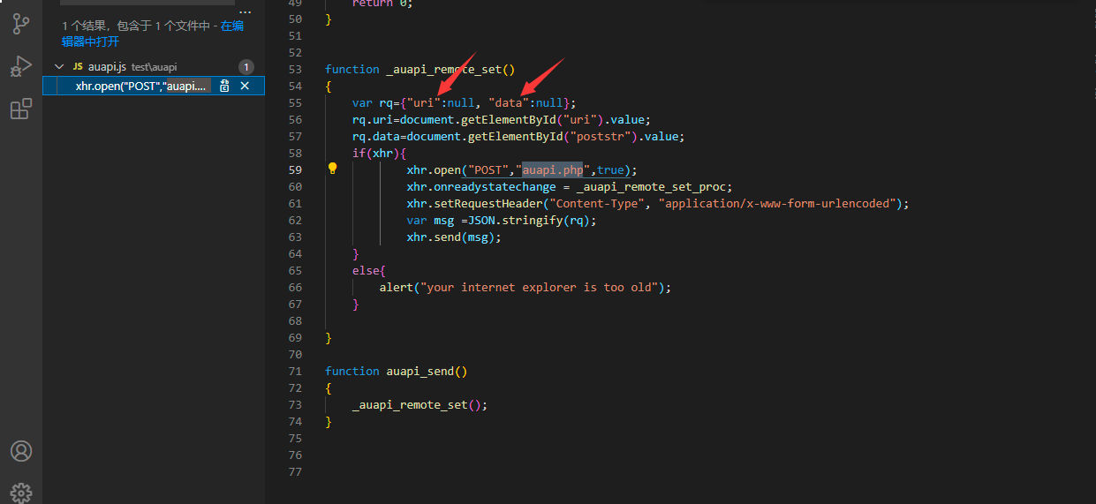The image size is (1096, 504).
Task: Select the xhr.open("POST" search result row
Action: pyautogui.click(x=154, y=86)
